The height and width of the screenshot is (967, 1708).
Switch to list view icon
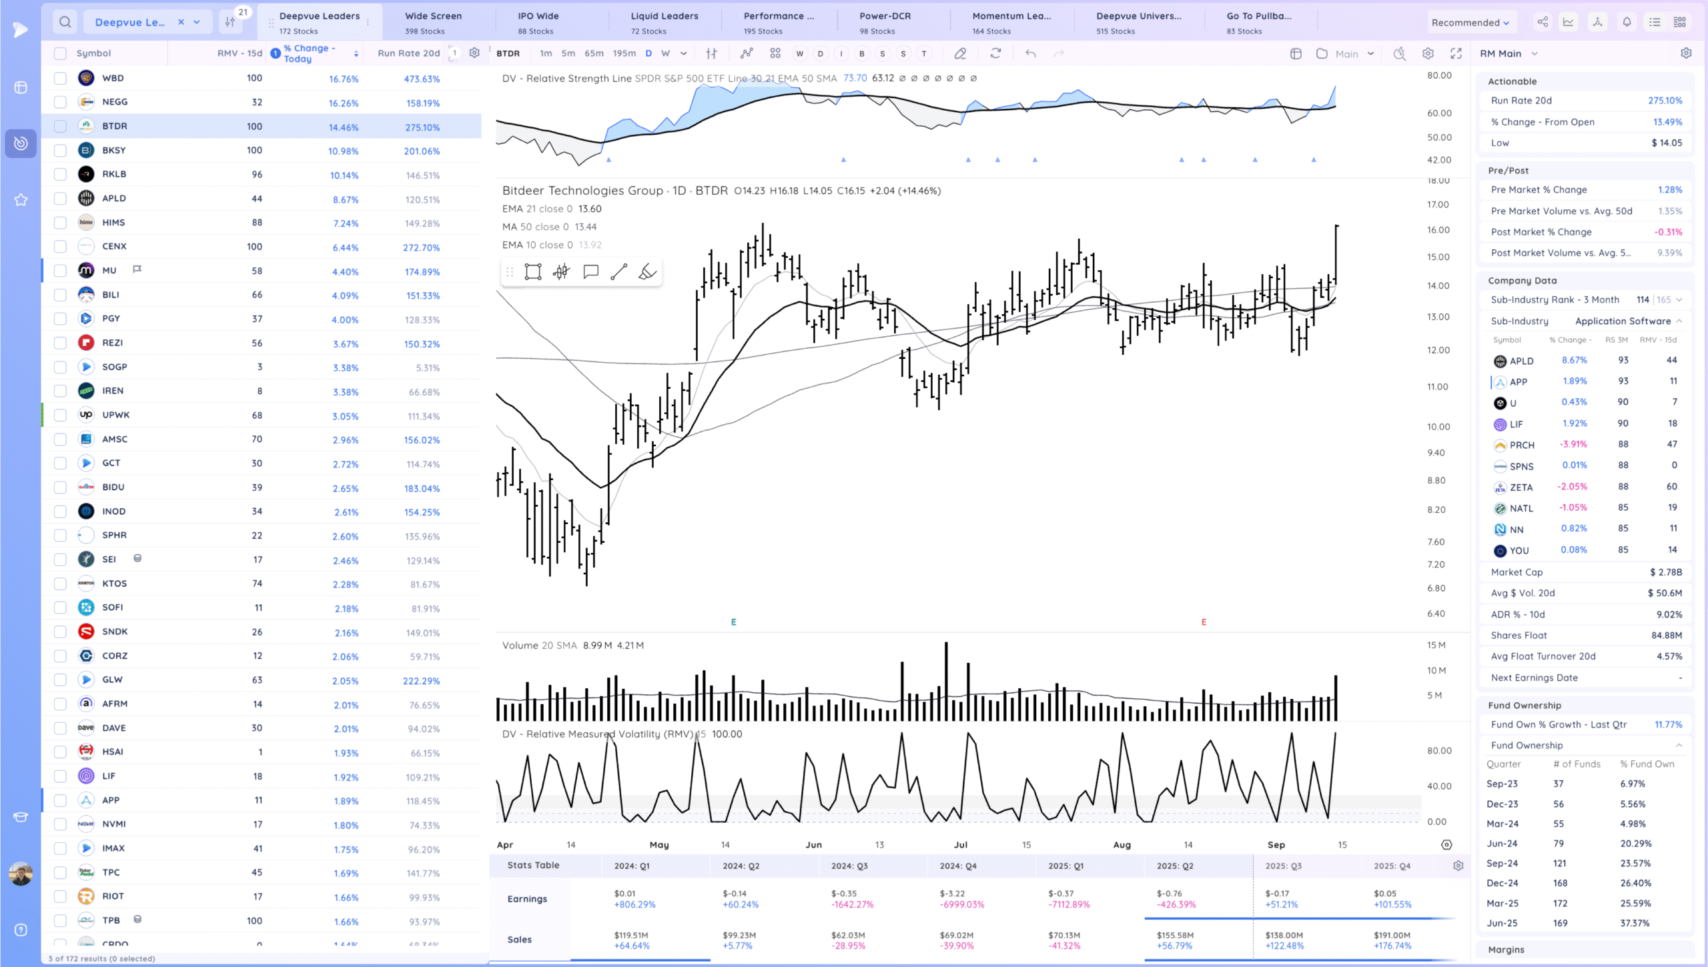(1655, 22)
